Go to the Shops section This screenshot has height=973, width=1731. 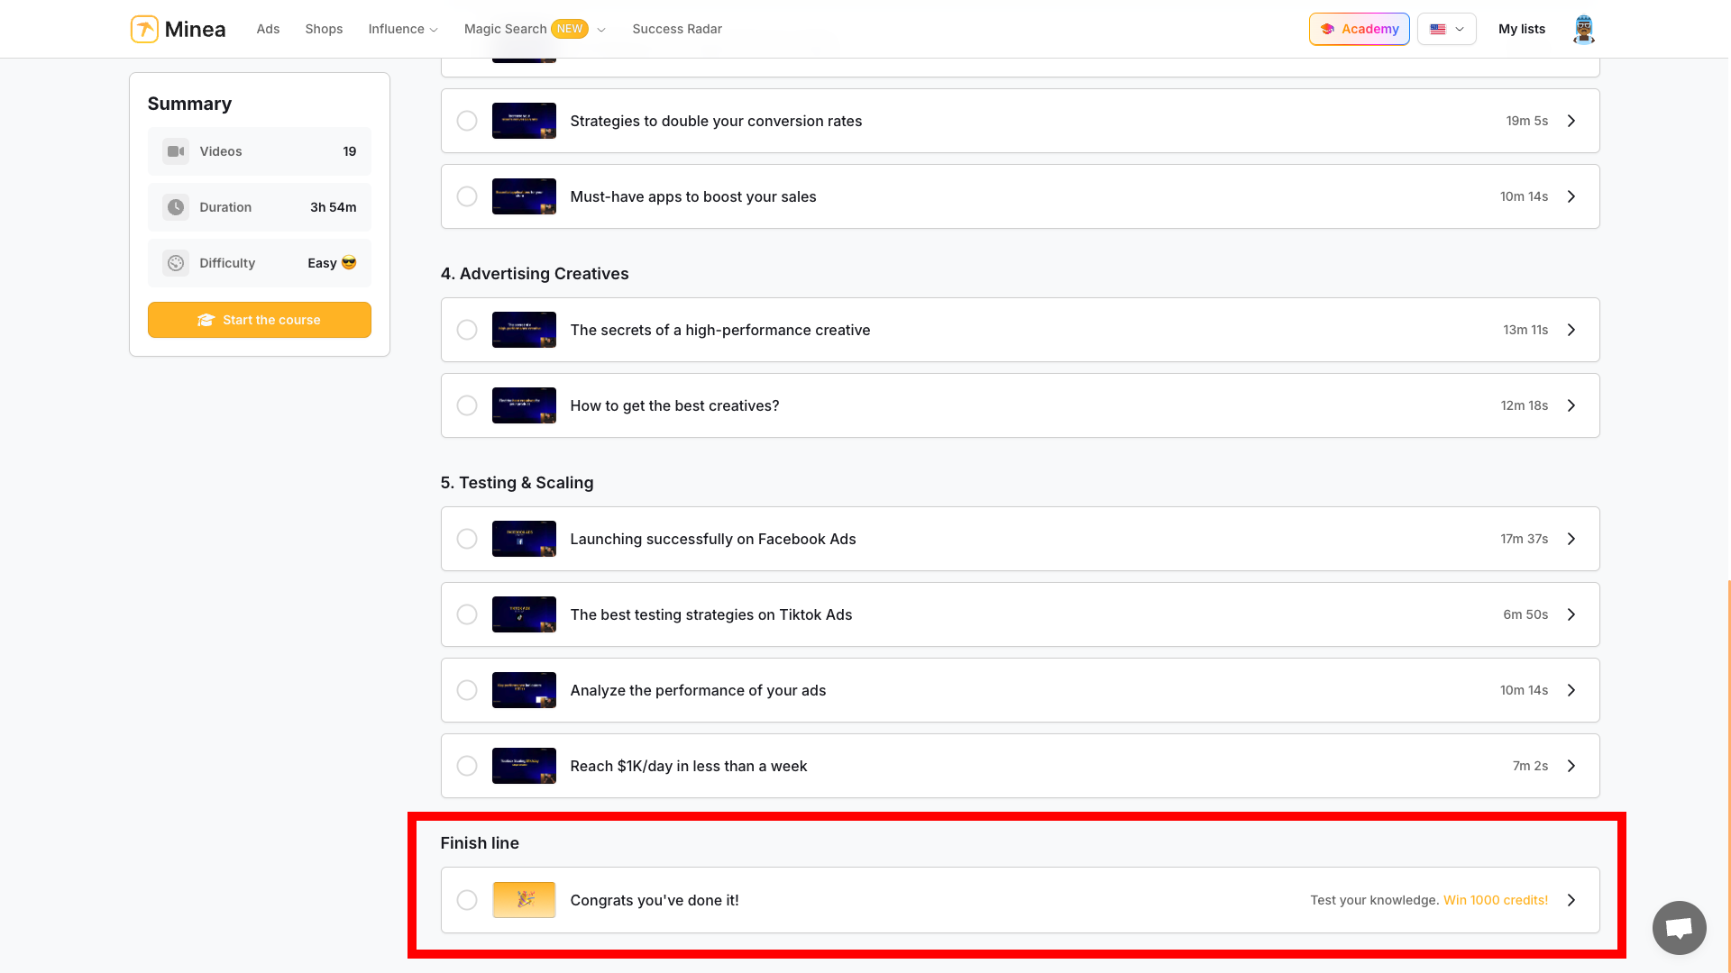pos(324,28)
